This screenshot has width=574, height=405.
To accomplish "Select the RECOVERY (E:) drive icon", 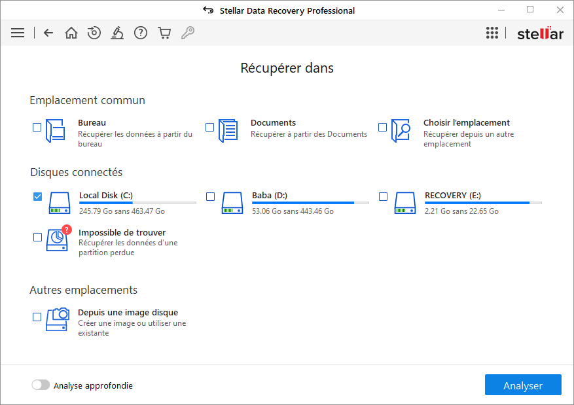I will click(405, 203).
